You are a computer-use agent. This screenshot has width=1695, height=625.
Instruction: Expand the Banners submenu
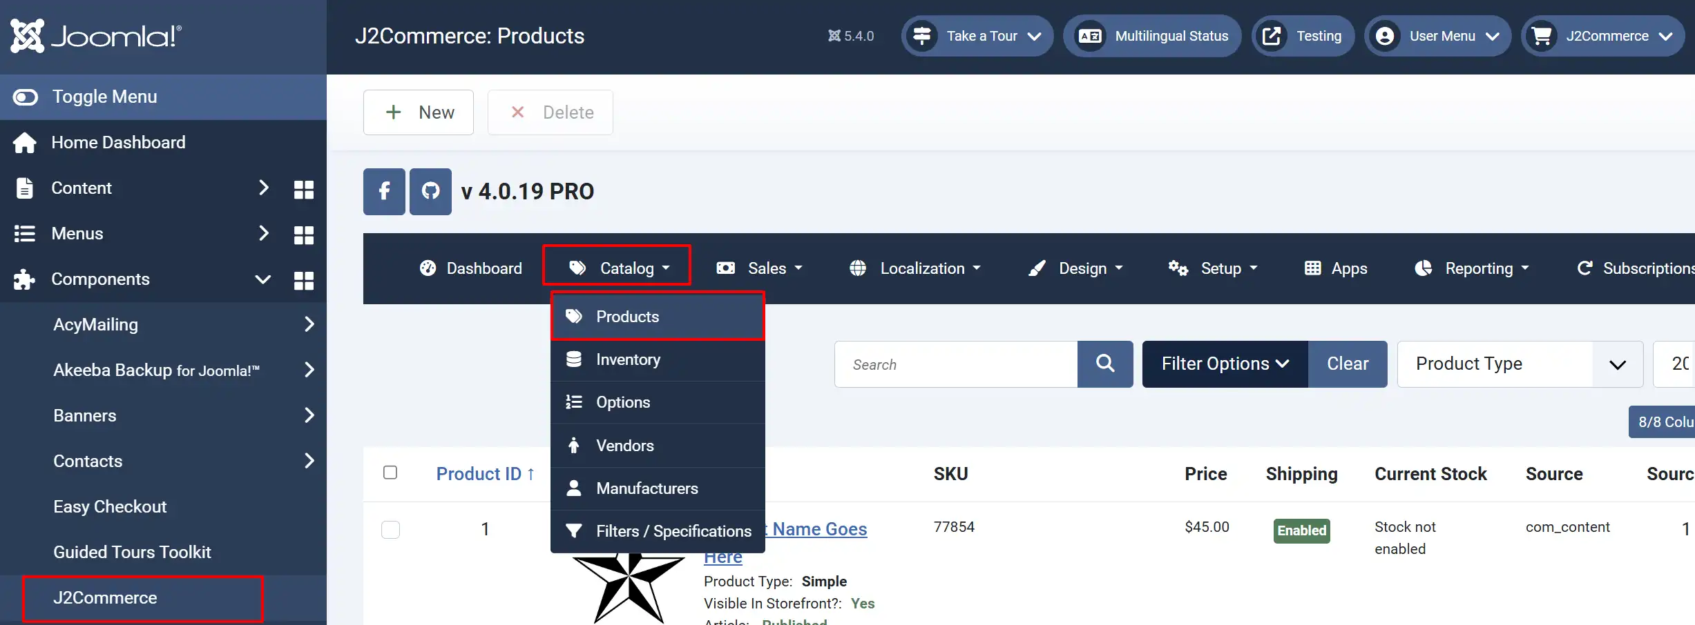309,415
